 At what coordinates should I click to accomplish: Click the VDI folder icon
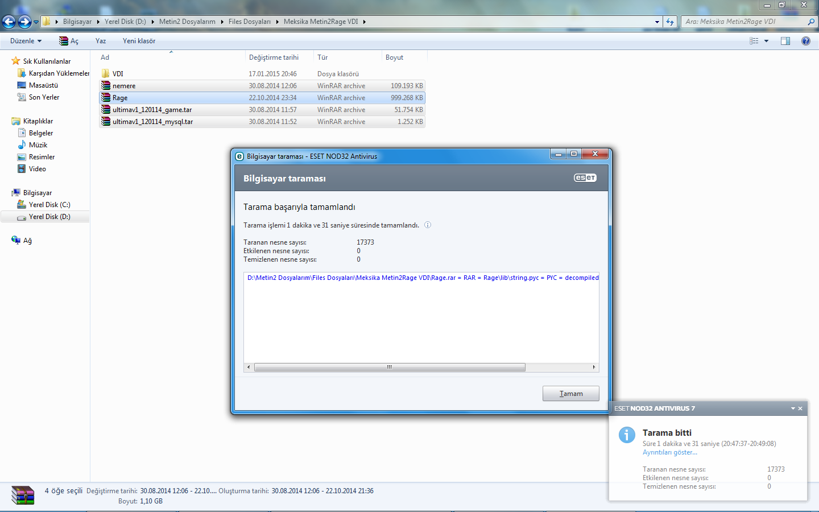pos(106,73)
